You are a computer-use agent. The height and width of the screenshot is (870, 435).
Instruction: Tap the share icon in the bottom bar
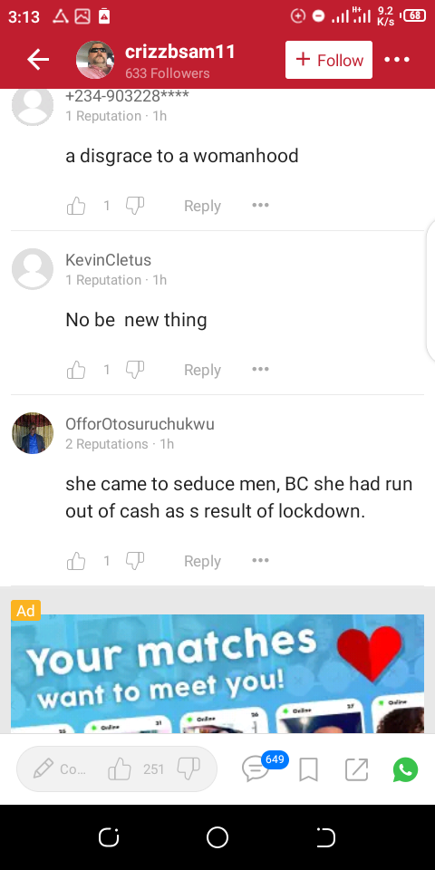click(x=356, y=769)
